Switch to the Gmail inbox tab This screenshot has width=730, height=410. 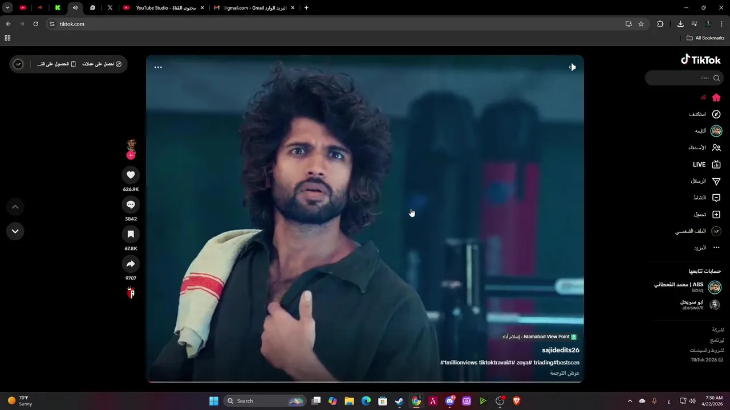point(254,8)
